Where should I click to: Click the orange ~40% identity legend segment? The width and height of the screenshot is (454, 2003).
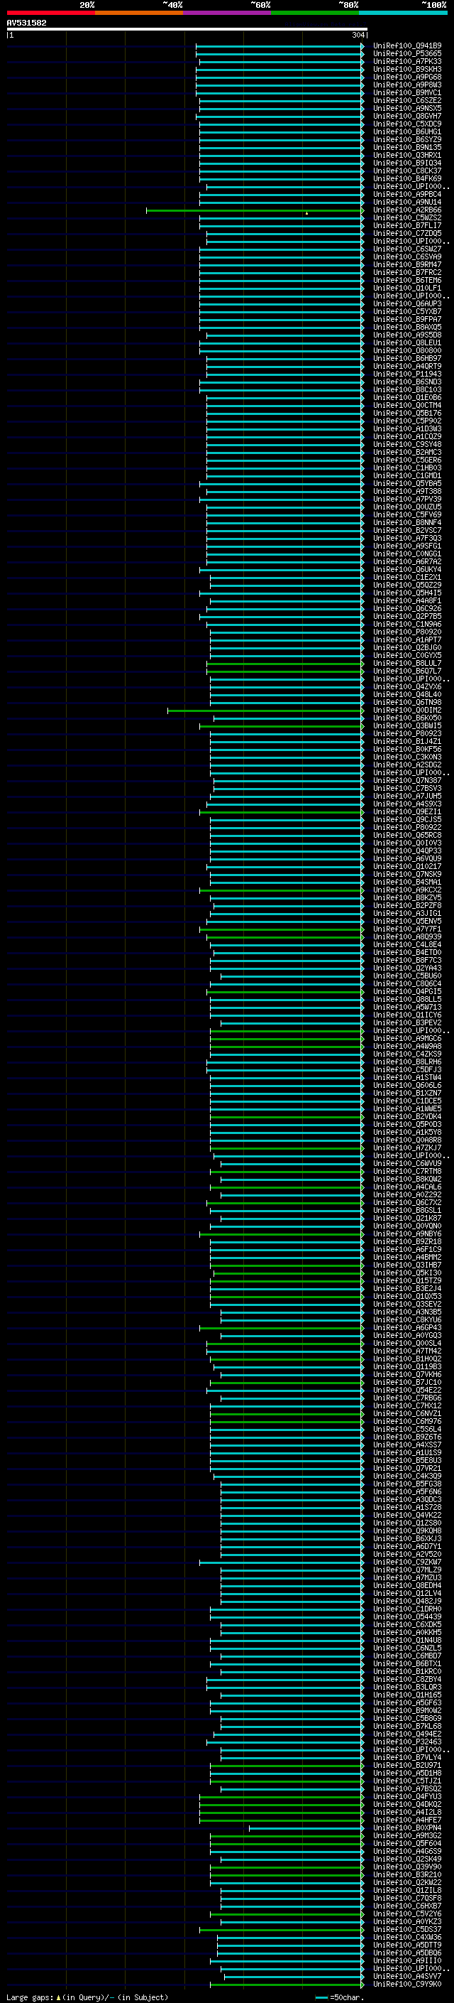coord(139,13)
